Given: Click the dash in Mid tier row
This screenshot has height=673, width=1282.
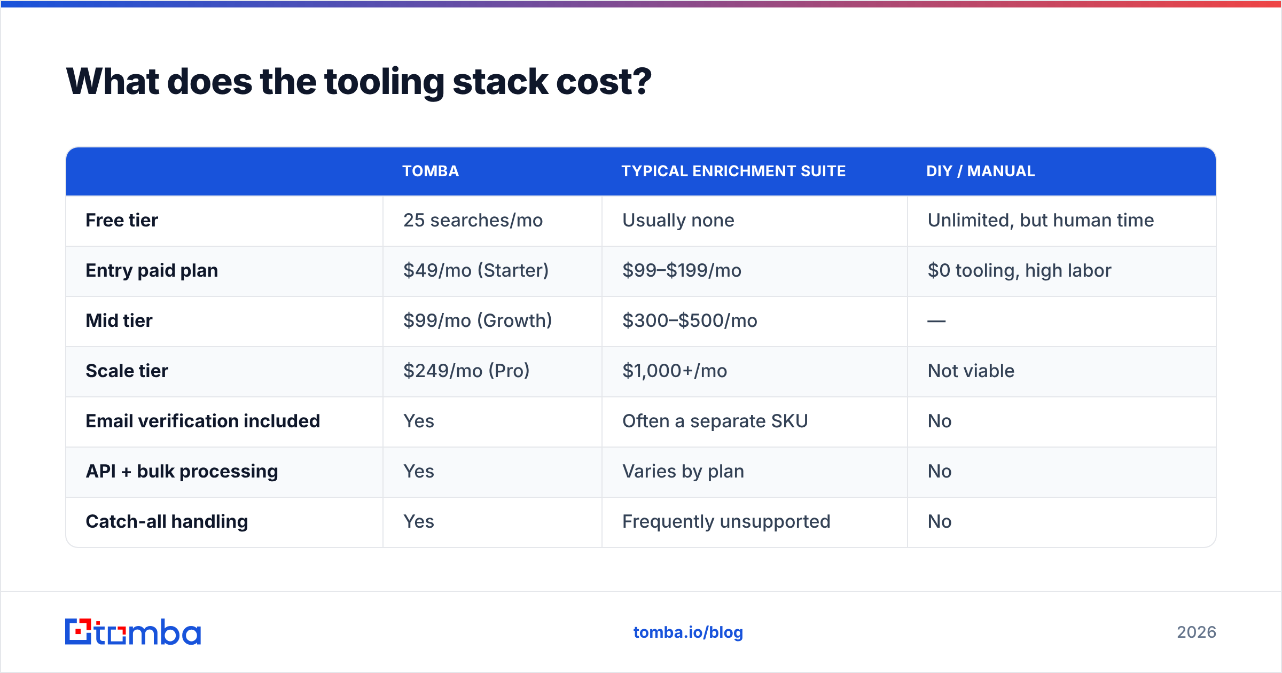Looking at the screenshot, I should pos(936,321).
